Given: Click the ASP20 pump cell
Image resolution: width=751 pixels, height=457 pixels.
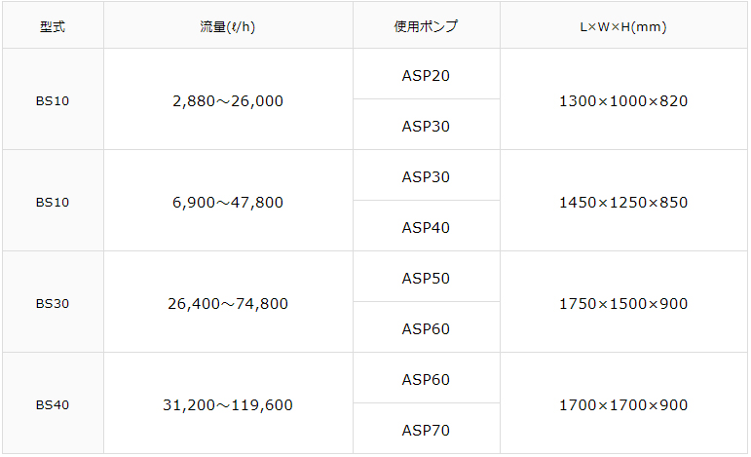Looking at the screenshot, I should (426, 76).
